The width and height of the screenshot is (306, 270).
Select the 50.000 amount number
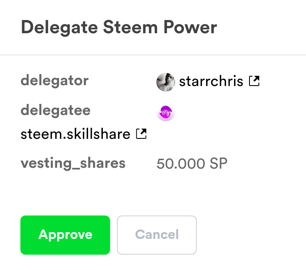(181, 164)
